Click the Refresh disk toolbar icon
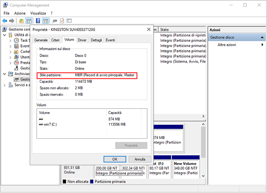The width and height of the screenshot is (267, 193). [x=55, y=21]
